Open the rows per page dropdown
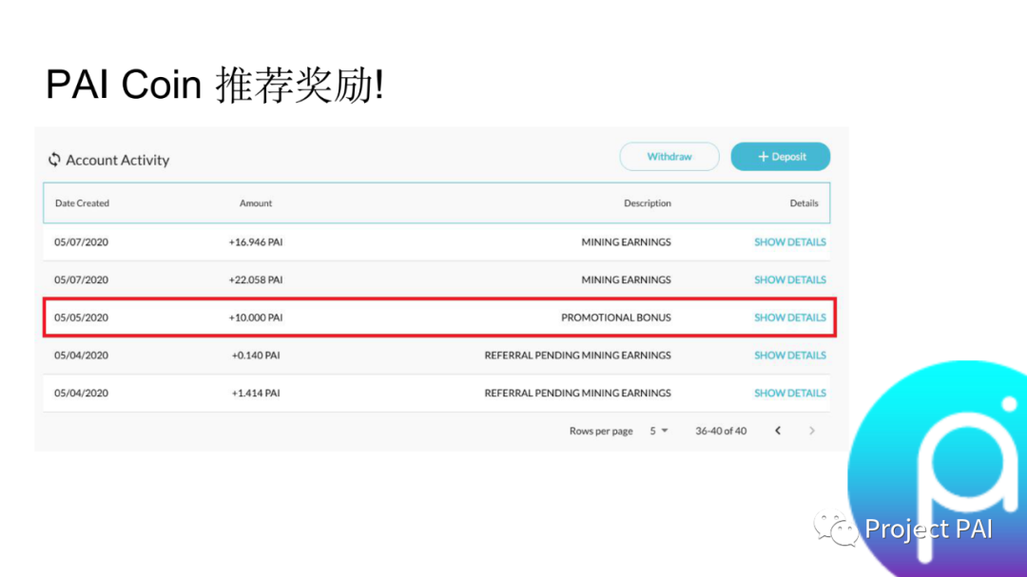Viewport: 1027px width, 577px height. click(659, 431)
